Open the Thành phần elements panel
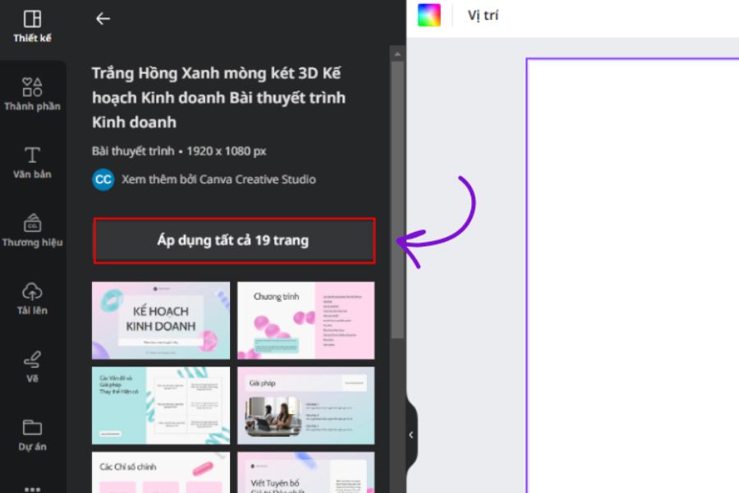Screen dimensions: 739x493 (32, 94)
